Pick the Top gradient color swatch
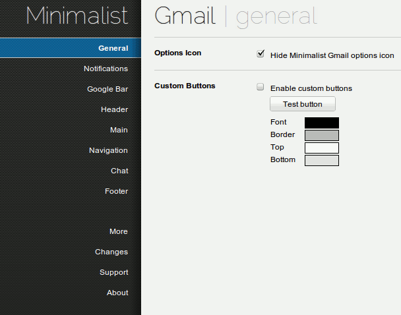The height and width of the screenshot is (315, 401). pos(322,148)
